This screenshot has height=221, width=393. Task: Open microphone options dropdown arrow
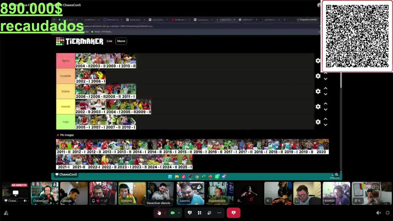pyautogui.click(x=165, y=213)
